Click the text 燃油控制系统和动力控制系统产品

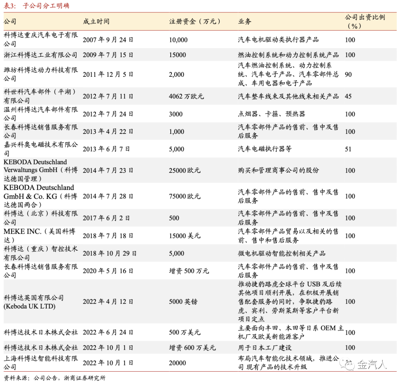point(288,55)
